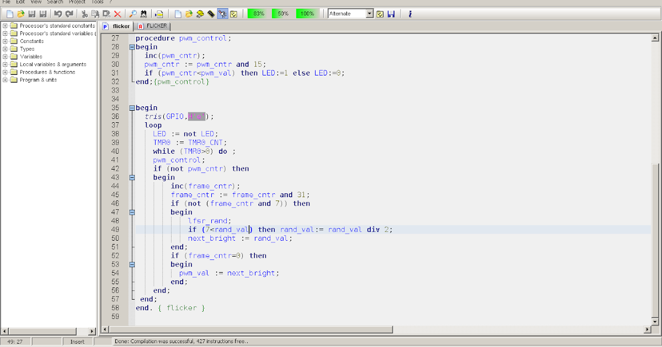Open the Project menu
Screen dimensions: 662x347
coord(77,2)
